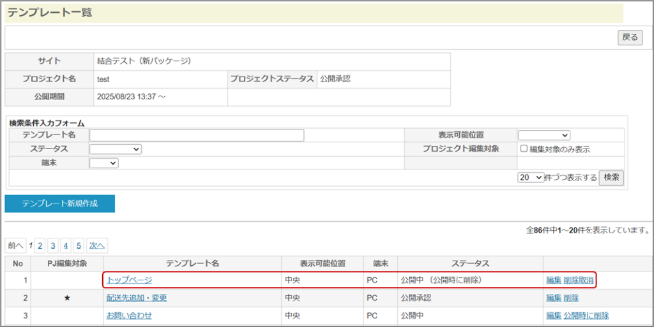Click the 検索 button

611,178
